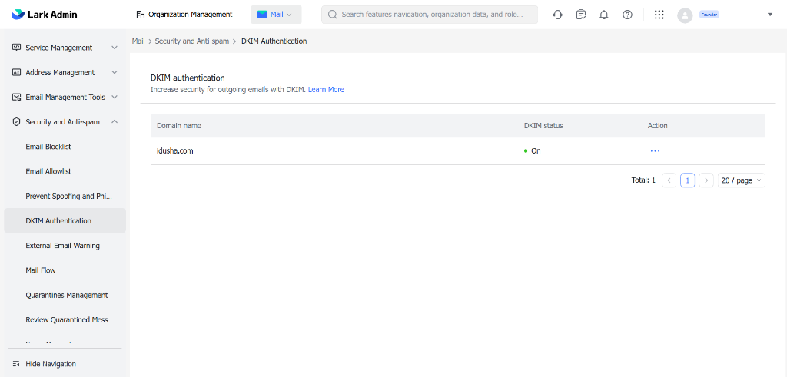Open customer support headset icon
The image size is (787, 377).
(558, 15)
